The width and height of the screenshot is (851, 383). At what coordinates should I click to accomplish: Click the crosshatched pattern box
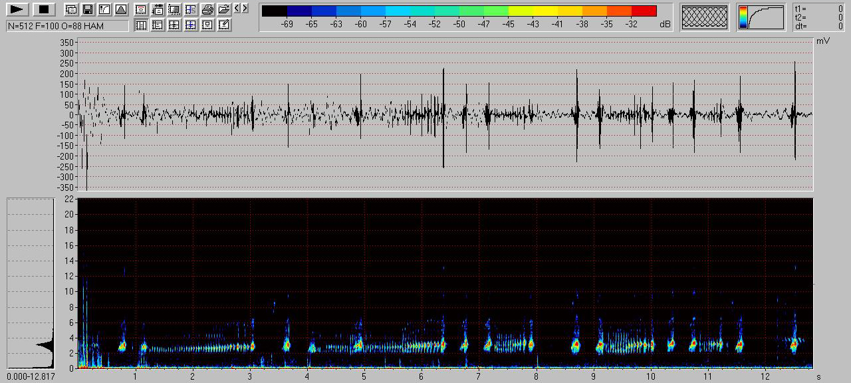coord(705,17)
